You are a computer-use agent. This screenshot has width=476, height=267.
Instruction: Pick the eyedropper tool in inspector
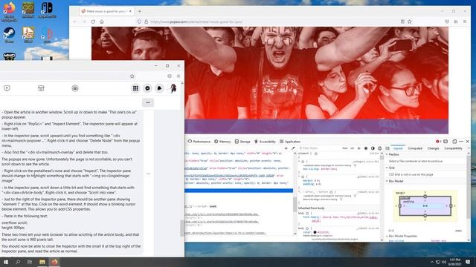point(293,148)
